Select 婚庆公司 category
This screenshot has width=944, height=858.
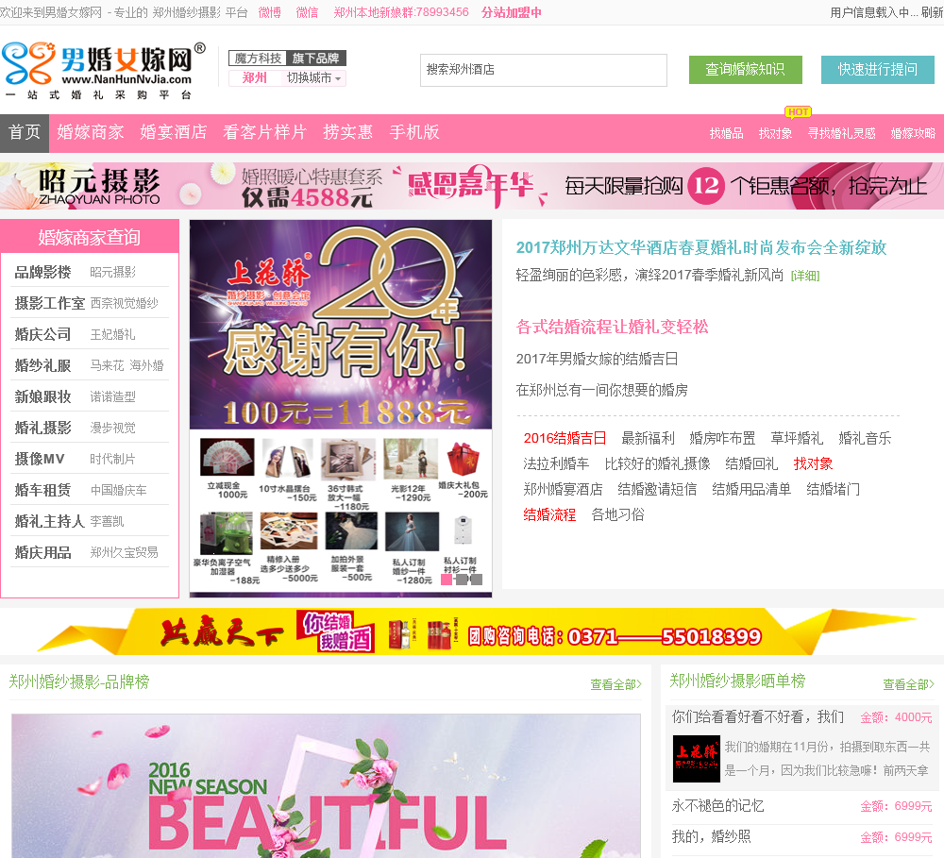(x=42, y=334)
